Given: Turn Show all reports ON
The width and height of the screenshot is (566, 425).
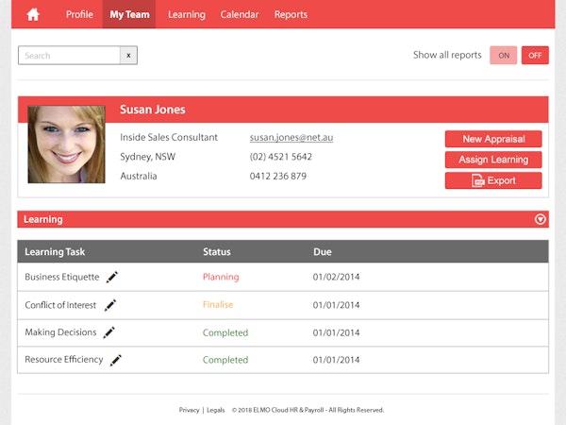Looking at the screenshot, I should tap(503, 56).
